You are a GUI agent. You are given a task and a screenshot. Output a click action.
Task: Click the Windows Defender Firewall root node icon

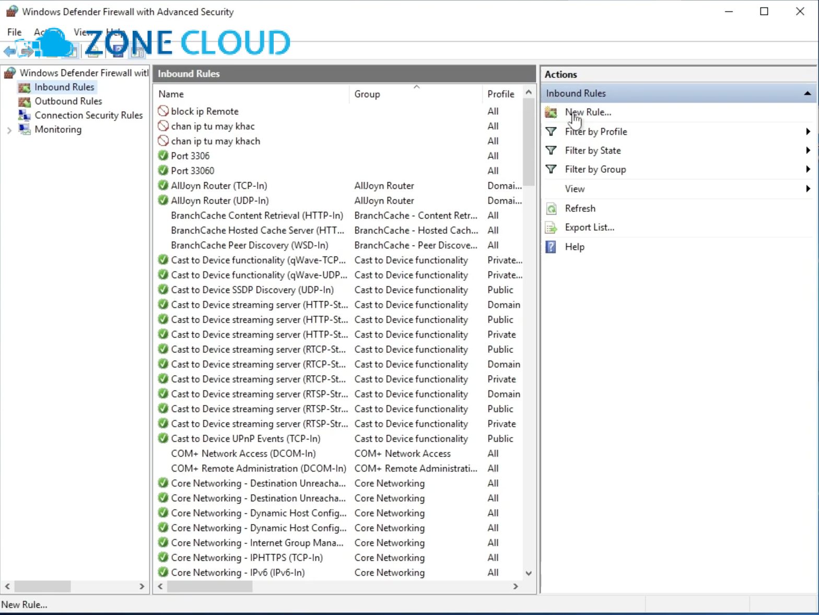pyautogui.click(x=10, y=73)
